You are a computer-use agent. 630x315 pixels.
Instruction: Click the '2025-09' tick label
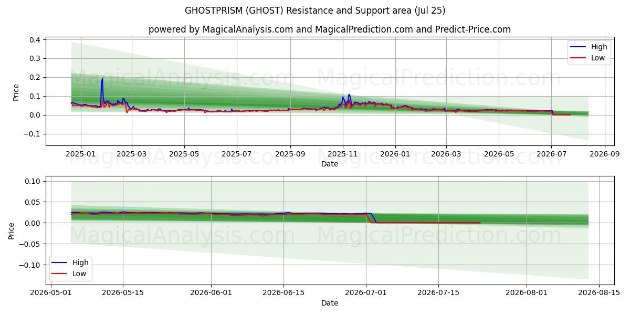(290, 154)
